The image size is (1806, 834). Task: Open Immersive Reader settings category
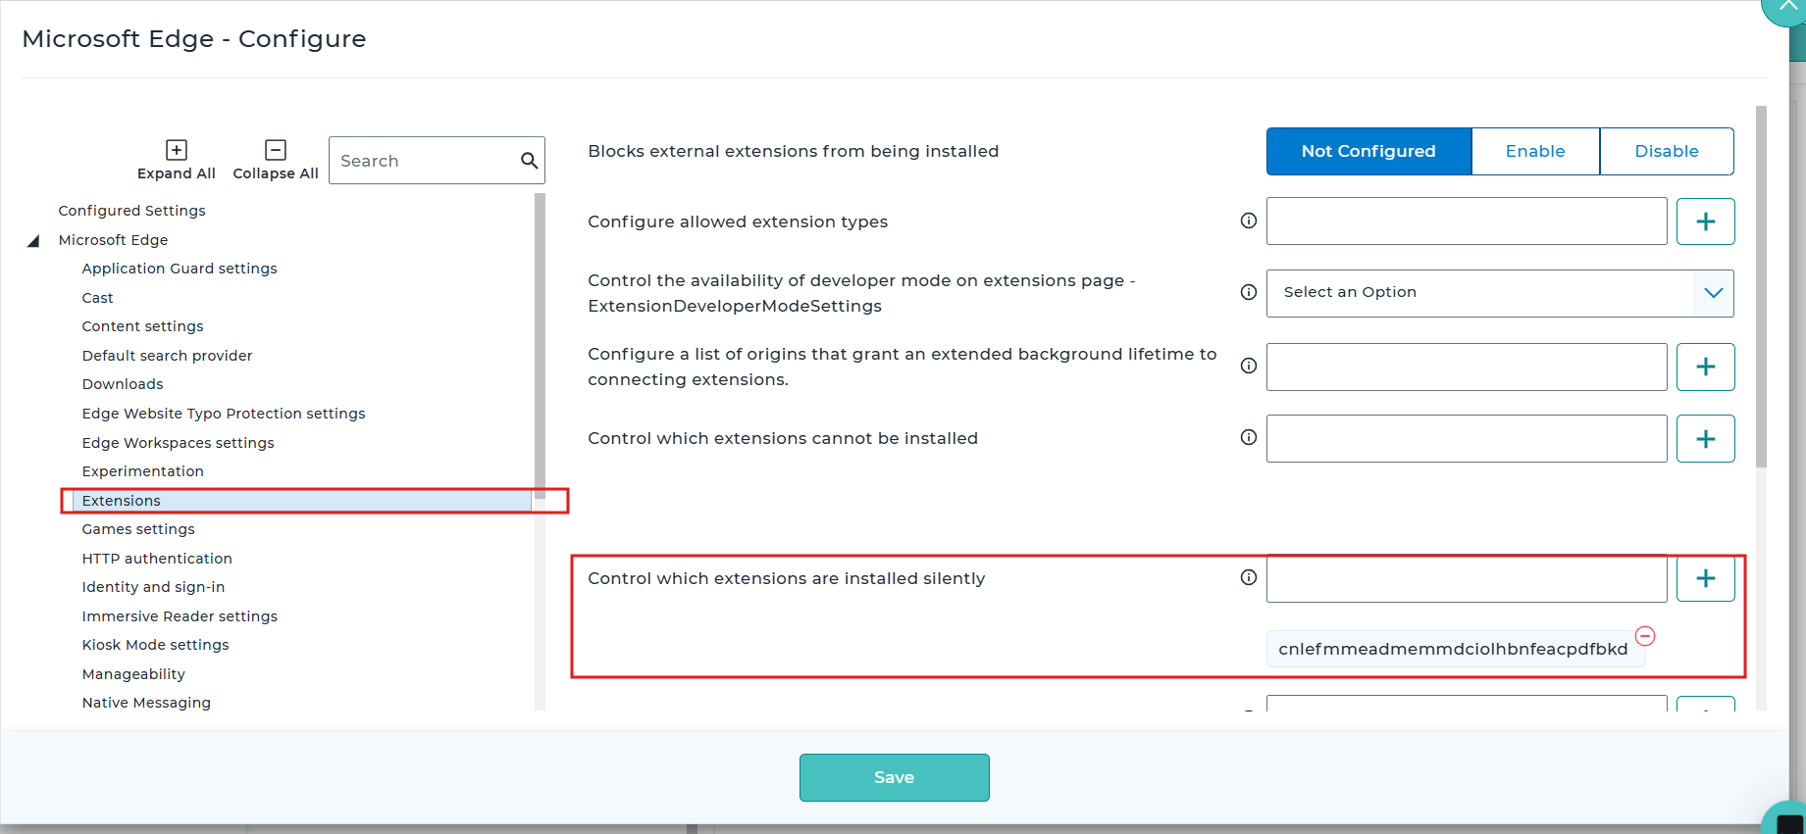click(180, 616)
